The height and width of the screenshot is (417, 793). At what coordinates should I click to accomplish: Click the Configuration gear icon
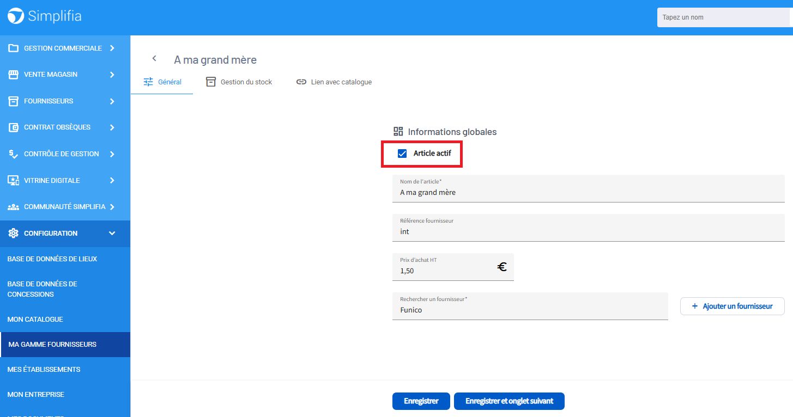(x=14, y=233)
